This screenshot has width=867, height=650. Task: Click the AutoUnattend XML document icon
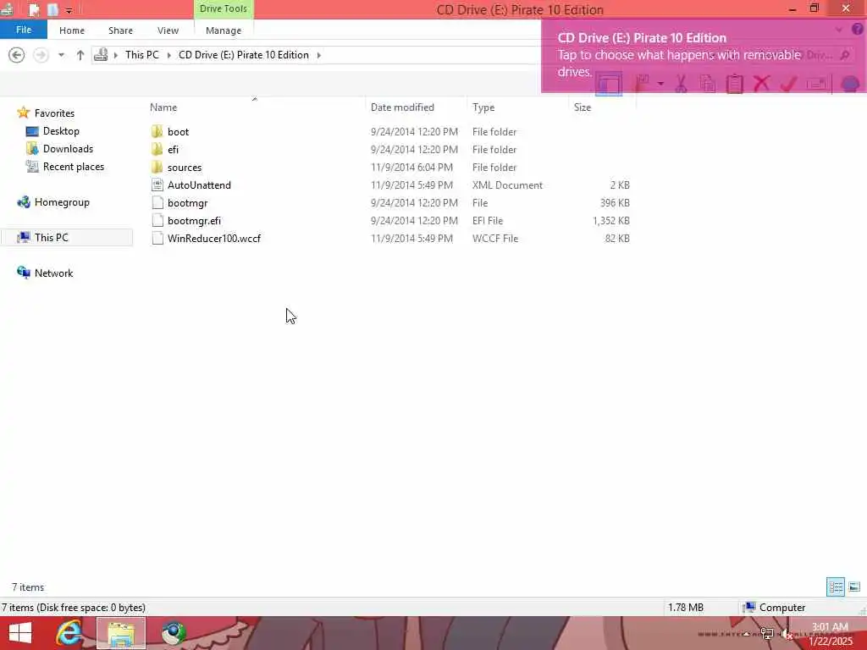157,185
